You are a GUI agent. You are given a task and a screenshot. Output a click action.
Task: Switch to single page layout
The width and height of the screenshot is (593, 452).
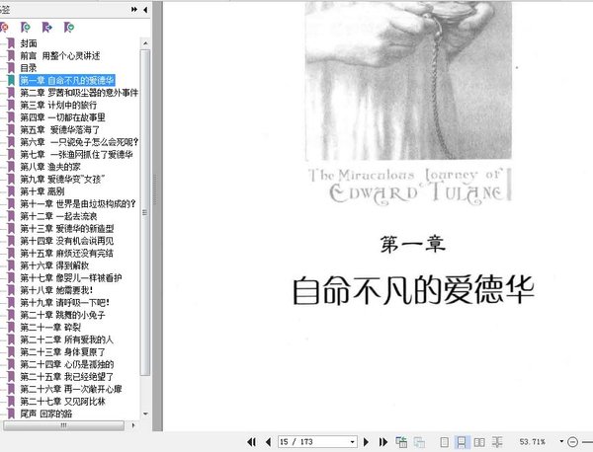[x=445, y=442]
